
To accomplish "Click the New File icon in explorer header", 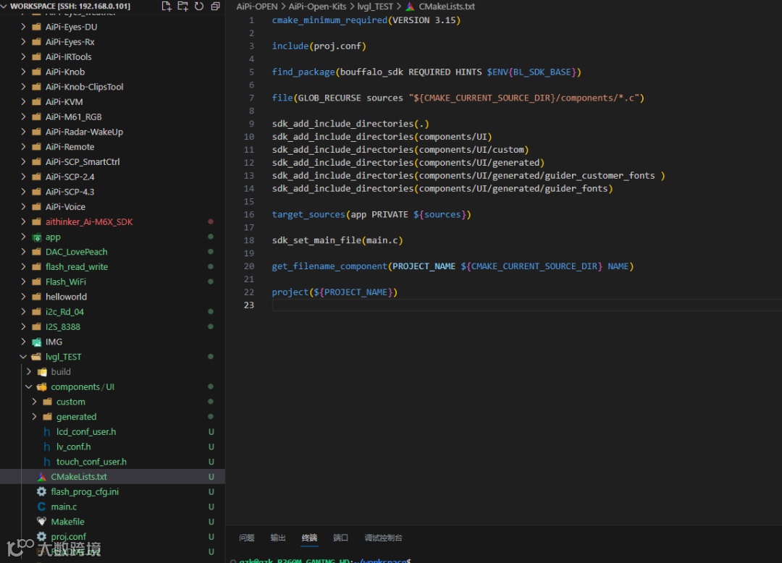I will coord(167,6).
